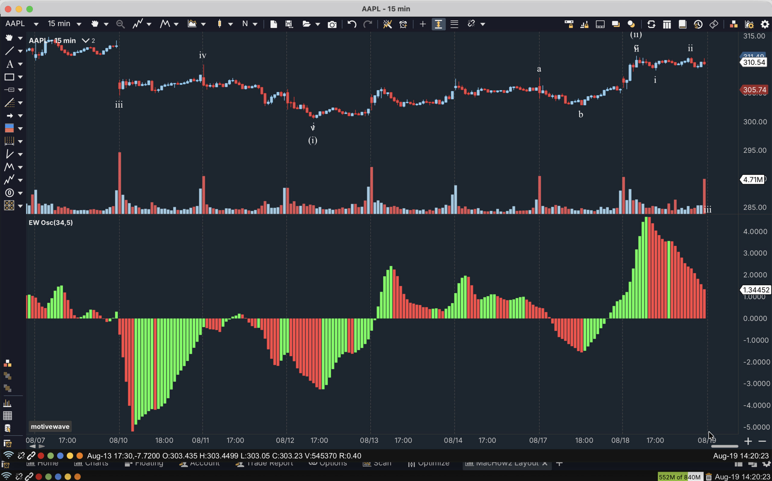Select the rectangle drawing tool in left sidebar

coord(9,77)
